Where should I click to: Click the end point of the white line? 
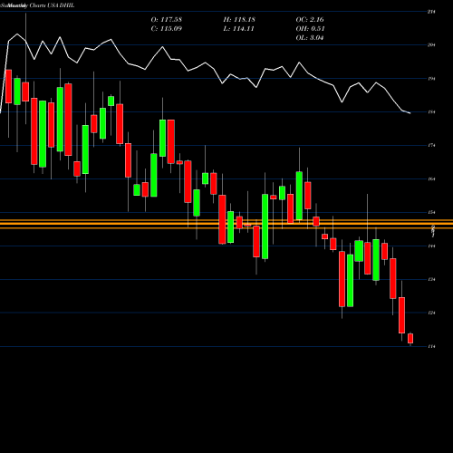[x=410, y=113]
